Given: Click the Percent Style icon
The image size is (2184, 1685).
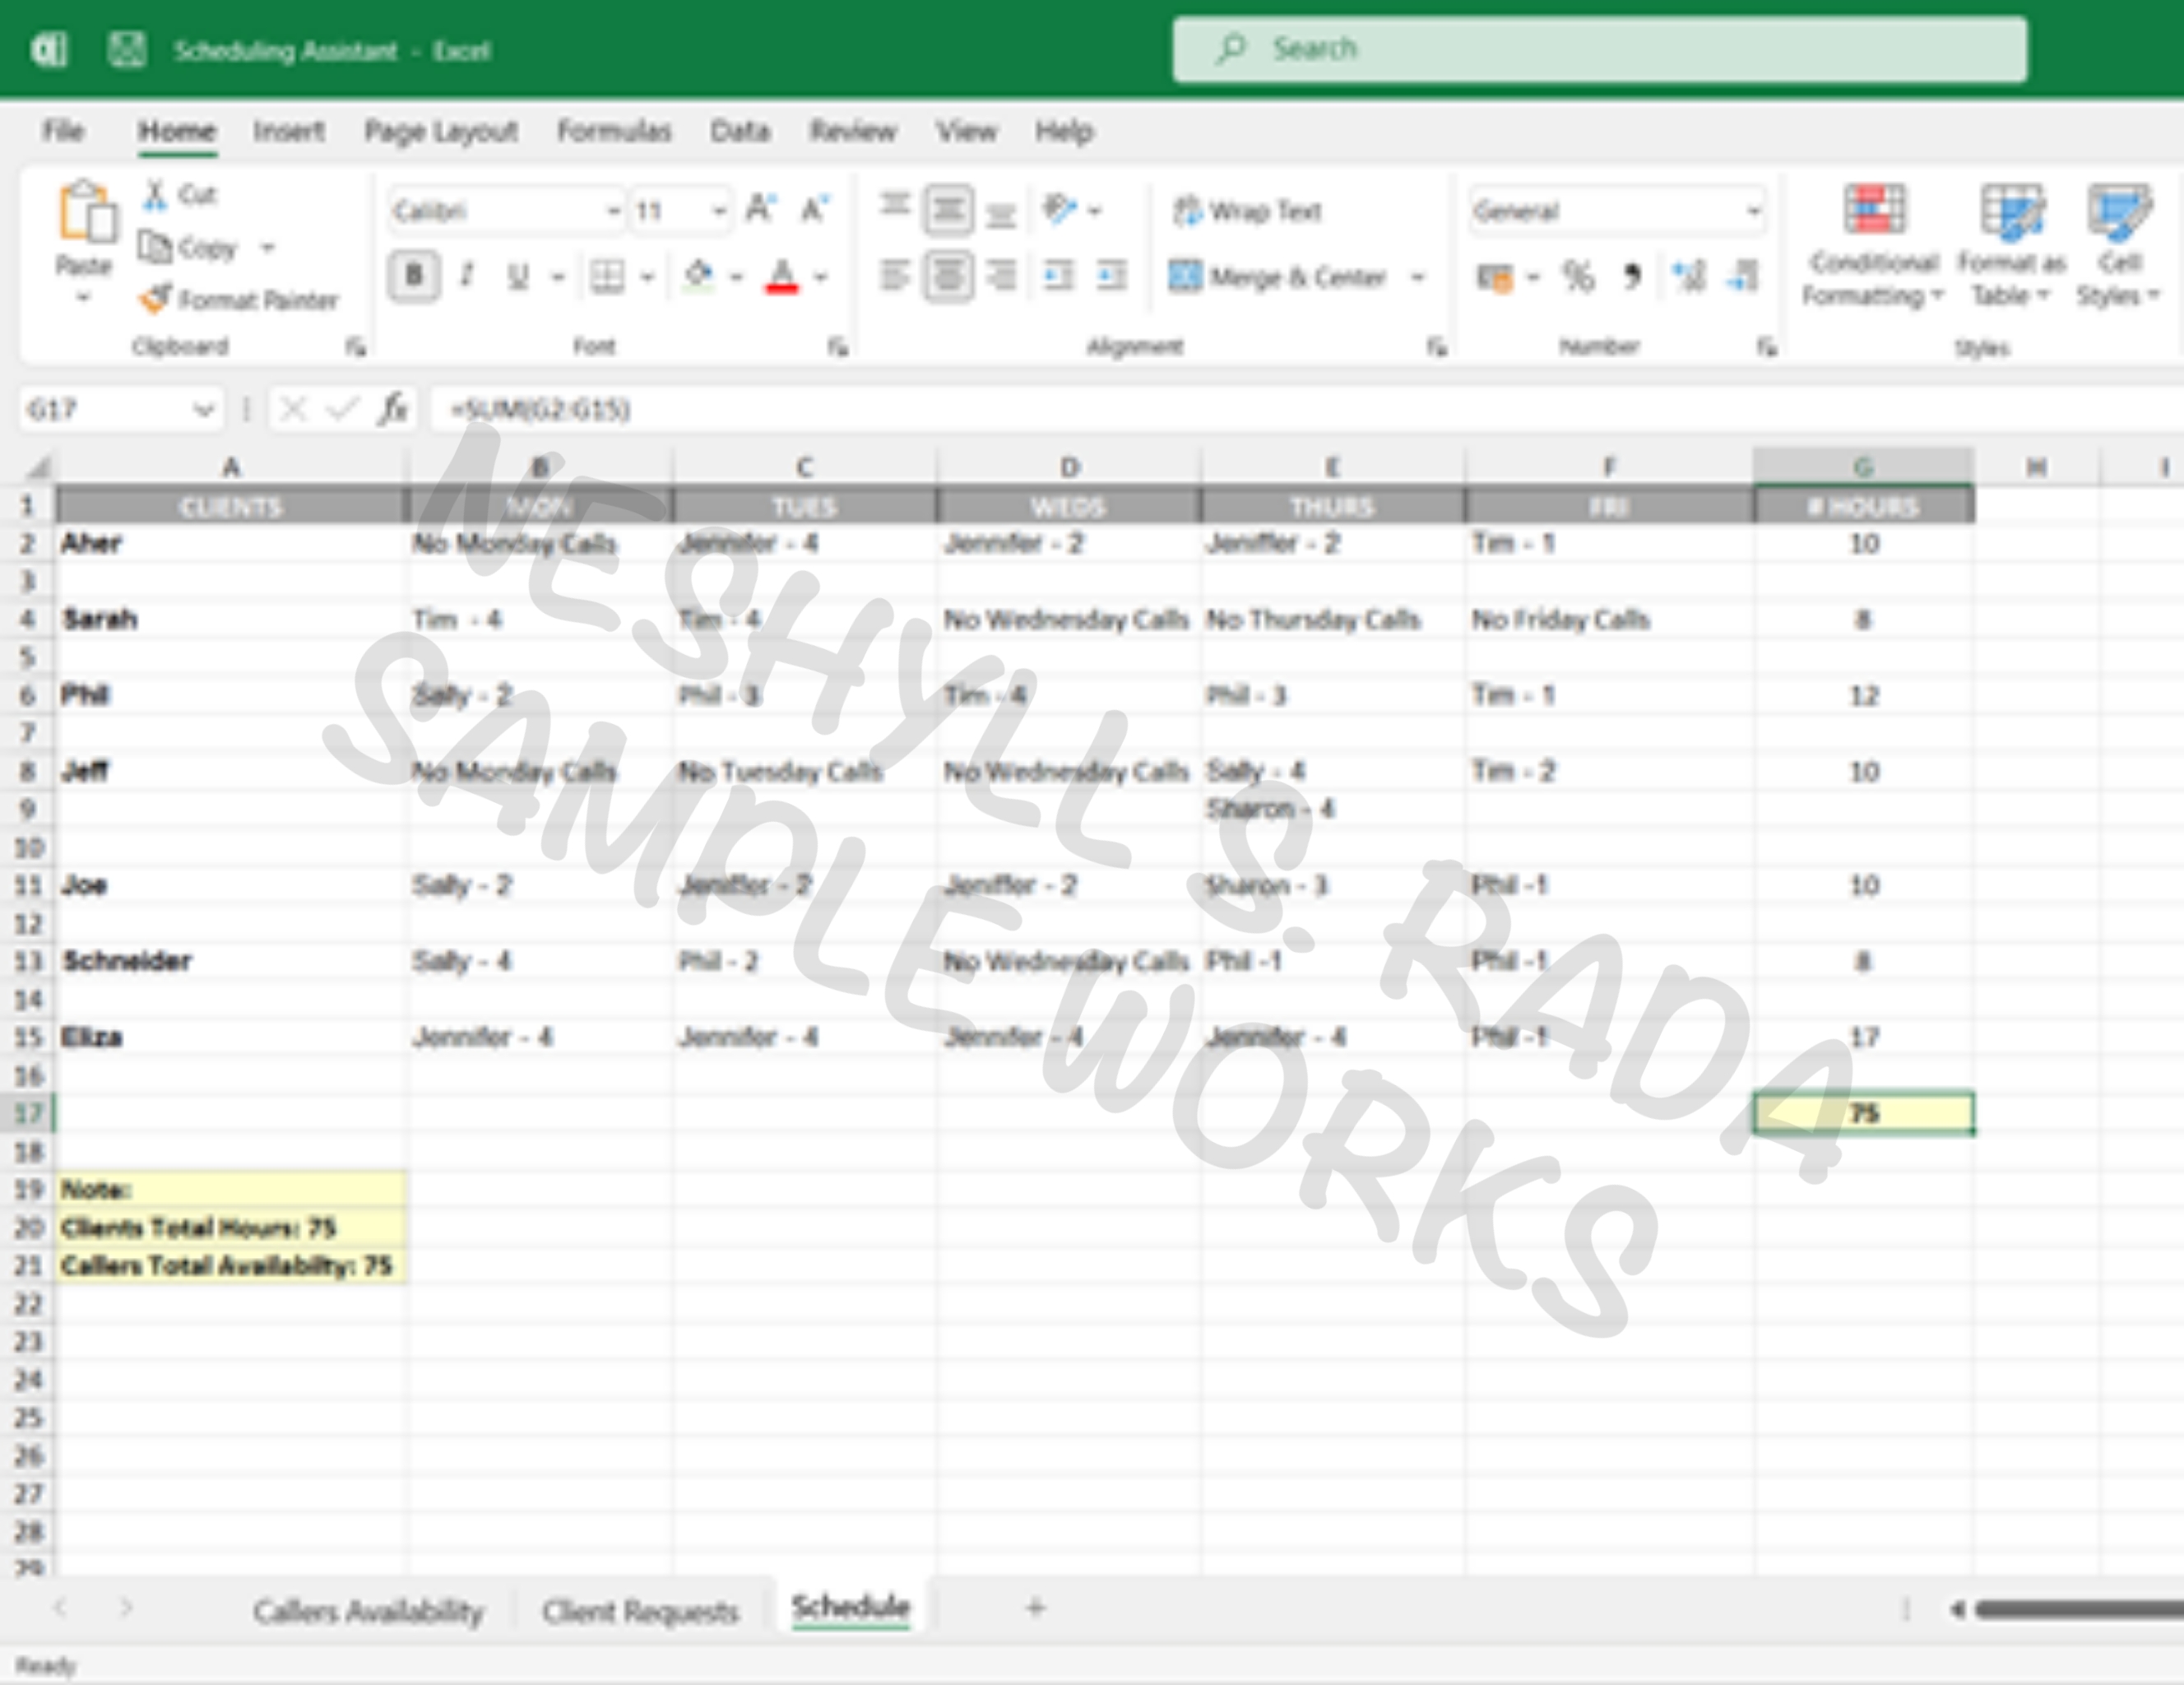Looking at the screenshot, I should 1578,276.
